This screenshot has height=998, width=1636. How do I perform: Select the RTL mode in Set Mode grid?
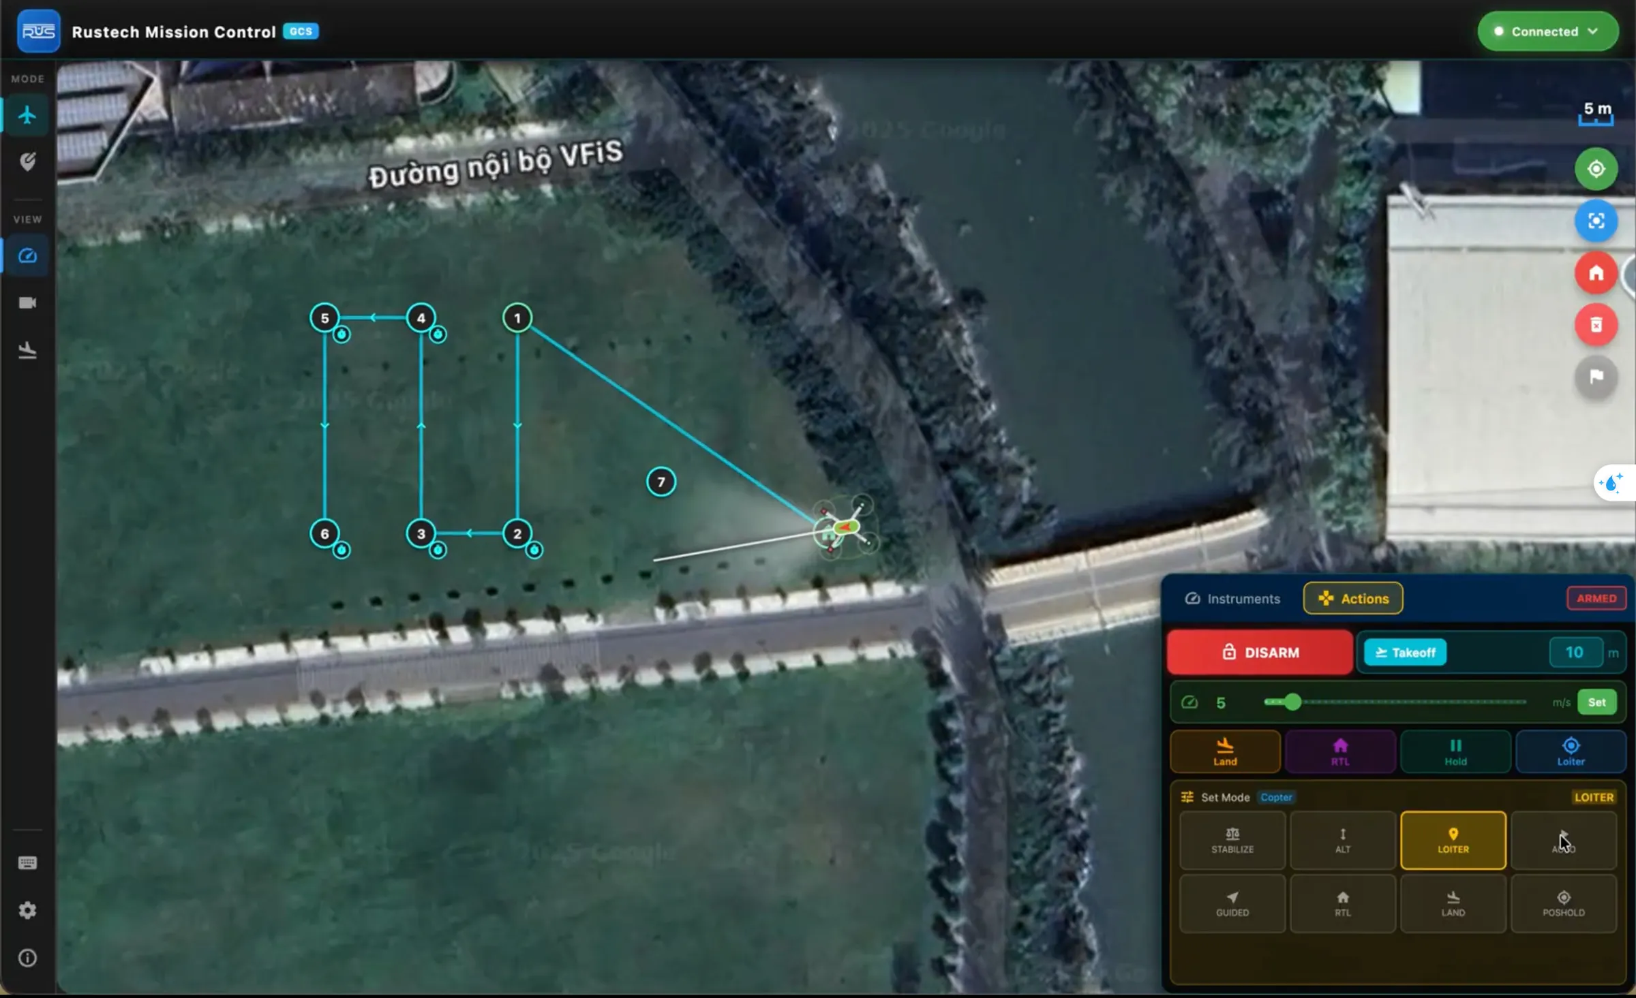[1343, 903]
